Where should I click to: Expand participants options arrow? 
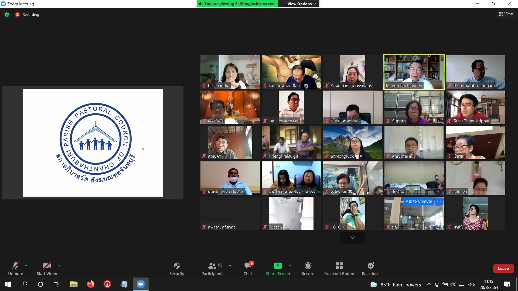coord(230,266)
